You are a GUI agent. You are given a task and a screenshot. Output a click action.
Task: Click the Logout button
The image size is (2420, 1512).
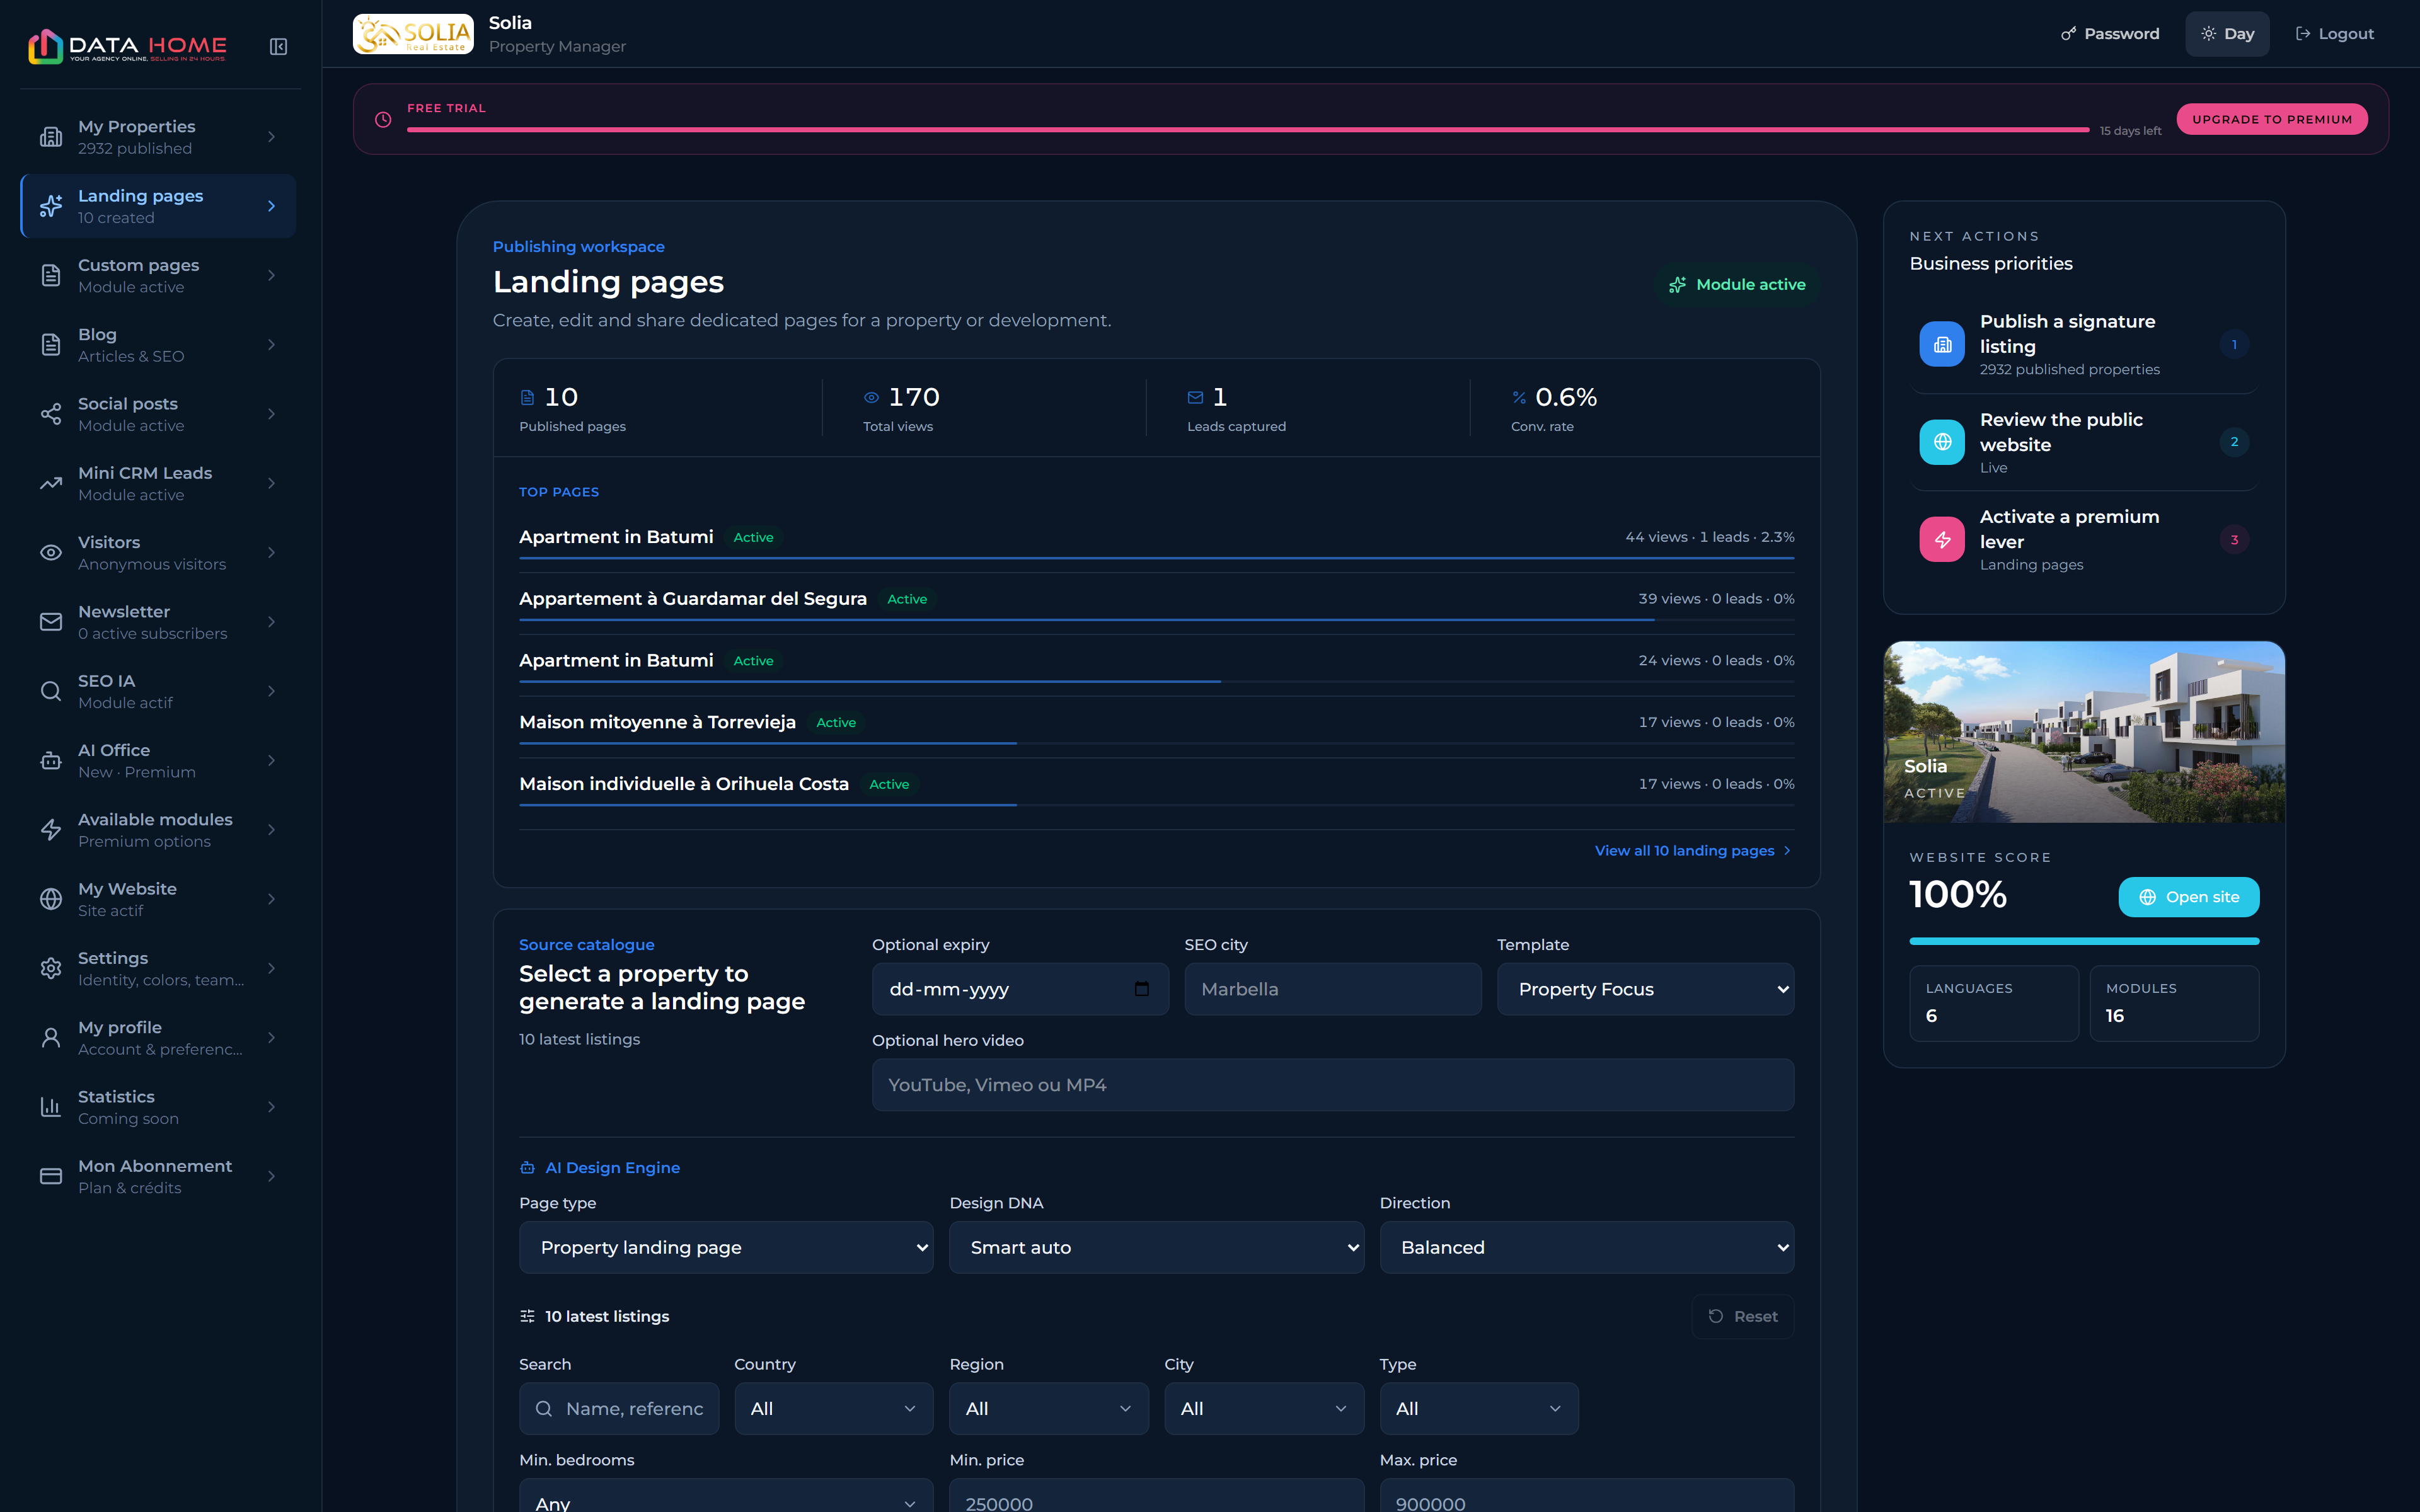[x=2334, y=34]
